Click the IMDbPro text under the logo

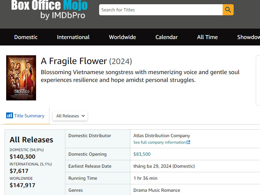[63, 15]
